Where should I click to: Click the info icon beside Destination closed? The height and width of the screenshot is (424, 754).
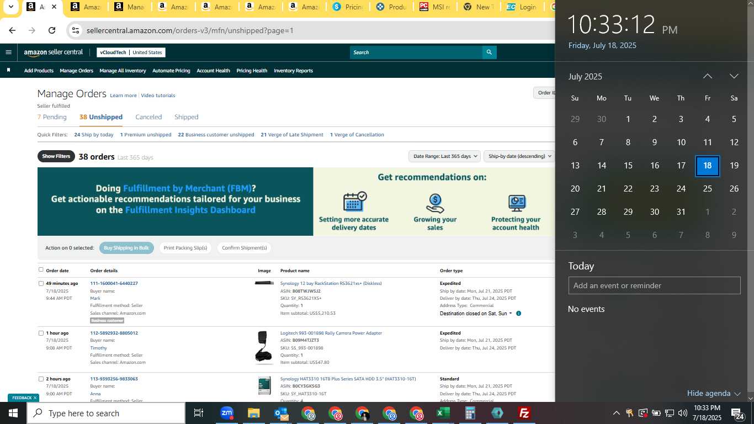coord(518,314)
